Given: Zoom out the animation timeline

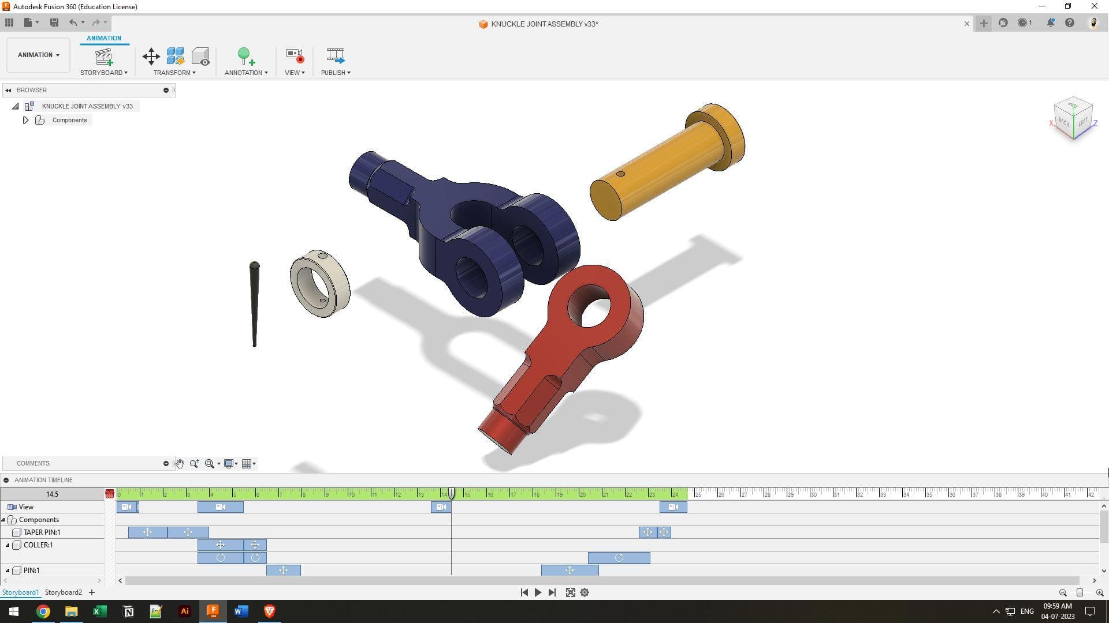Looking at the screenshot, I should (x=1063, y=592).
